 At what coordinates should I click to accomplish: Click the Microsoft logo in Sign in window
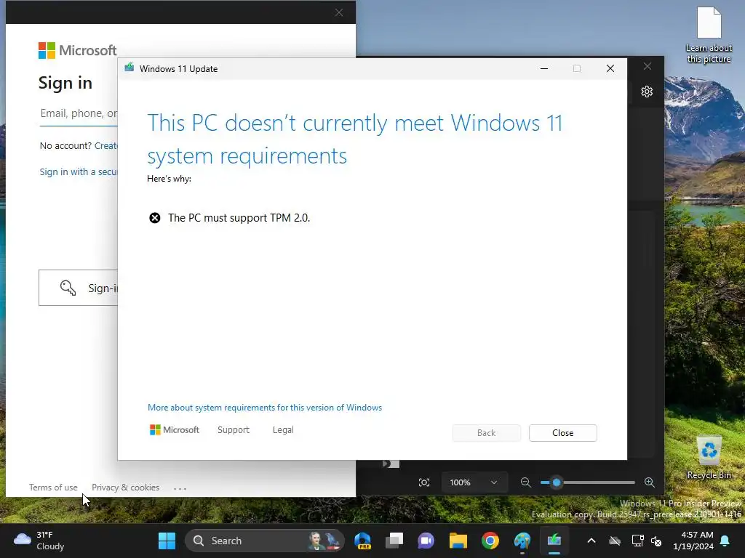point(77,50)
